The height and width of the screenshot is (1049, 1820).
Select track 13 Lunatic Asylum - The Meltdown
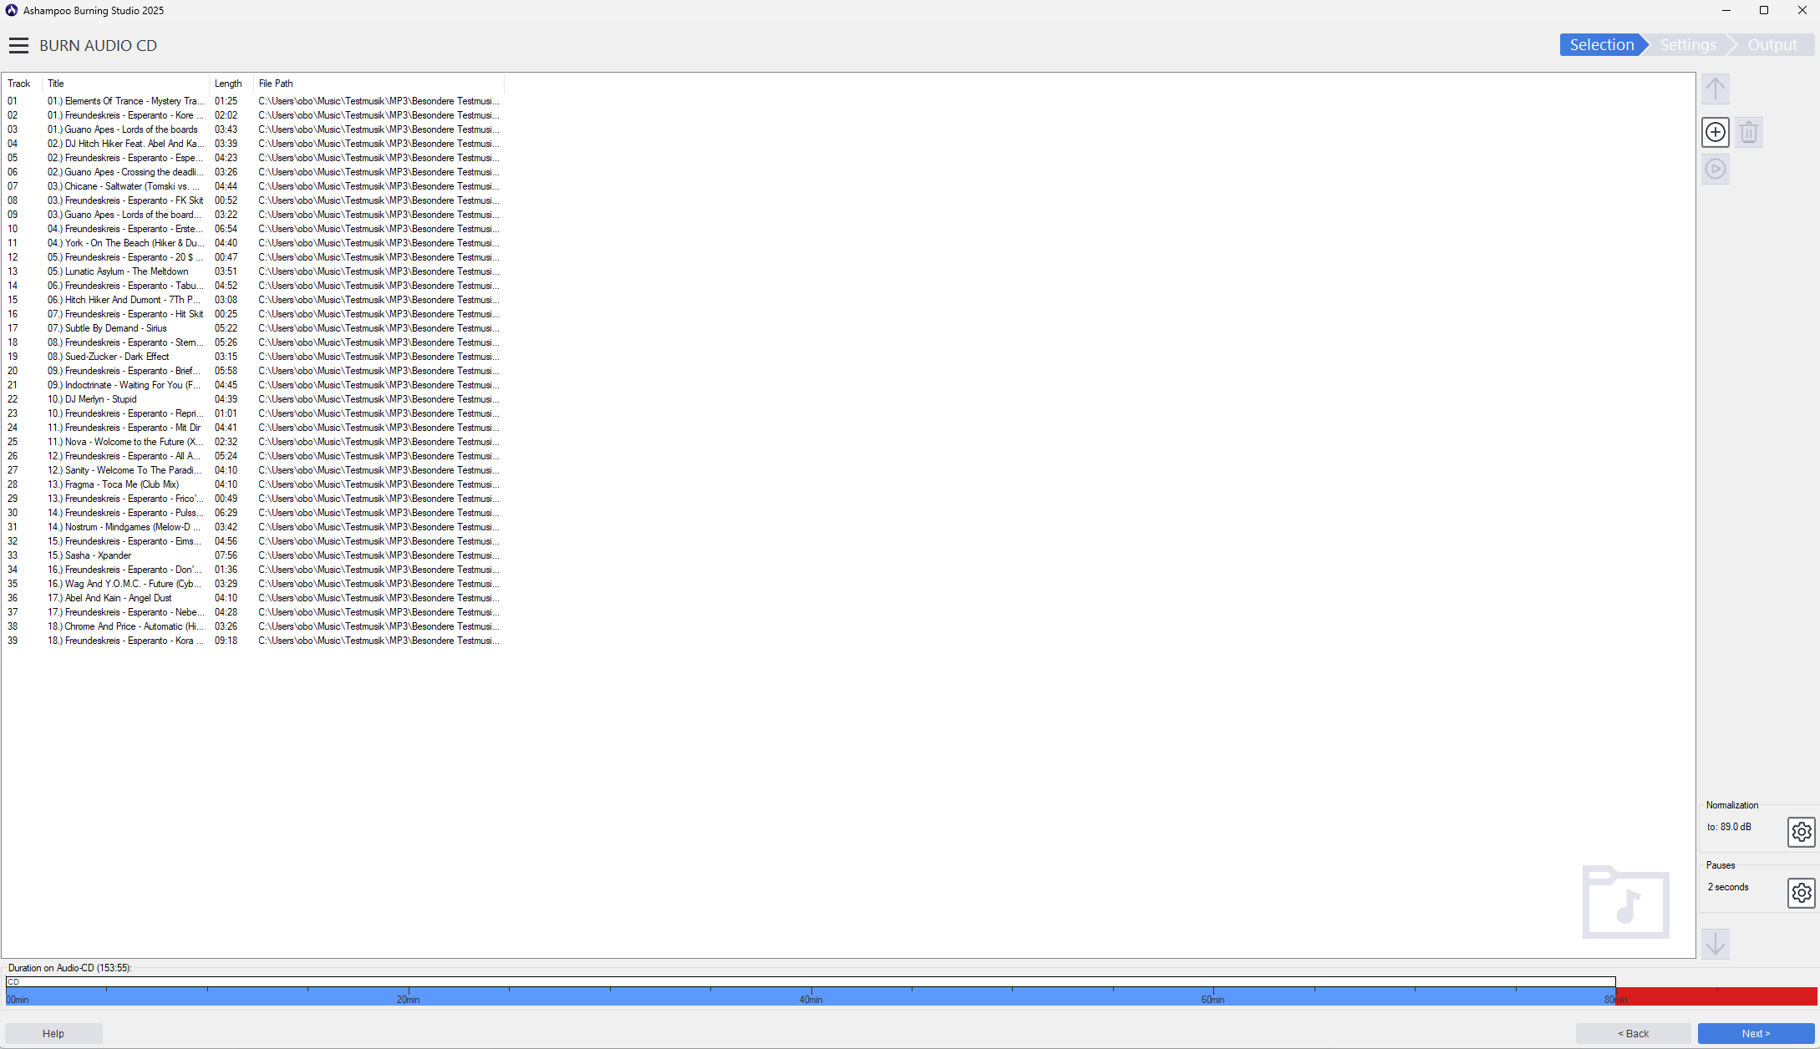(252, 271)
